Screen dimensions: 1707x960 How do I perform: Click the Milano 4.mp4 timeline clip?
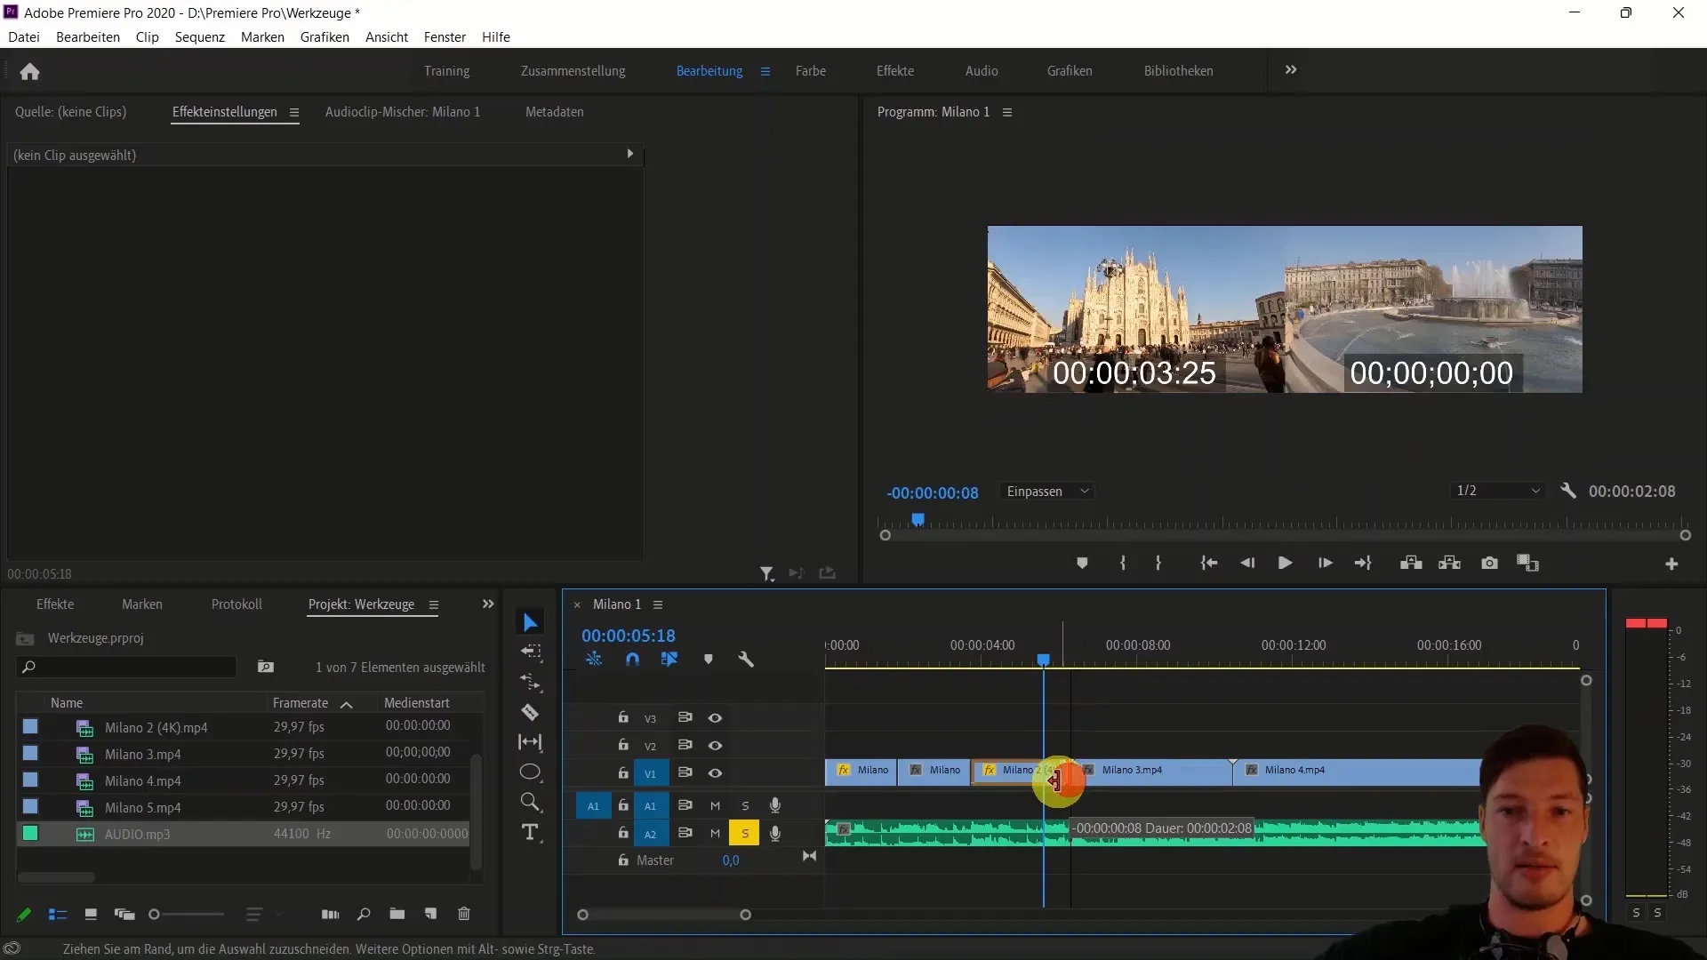[x=1357, y=772]
